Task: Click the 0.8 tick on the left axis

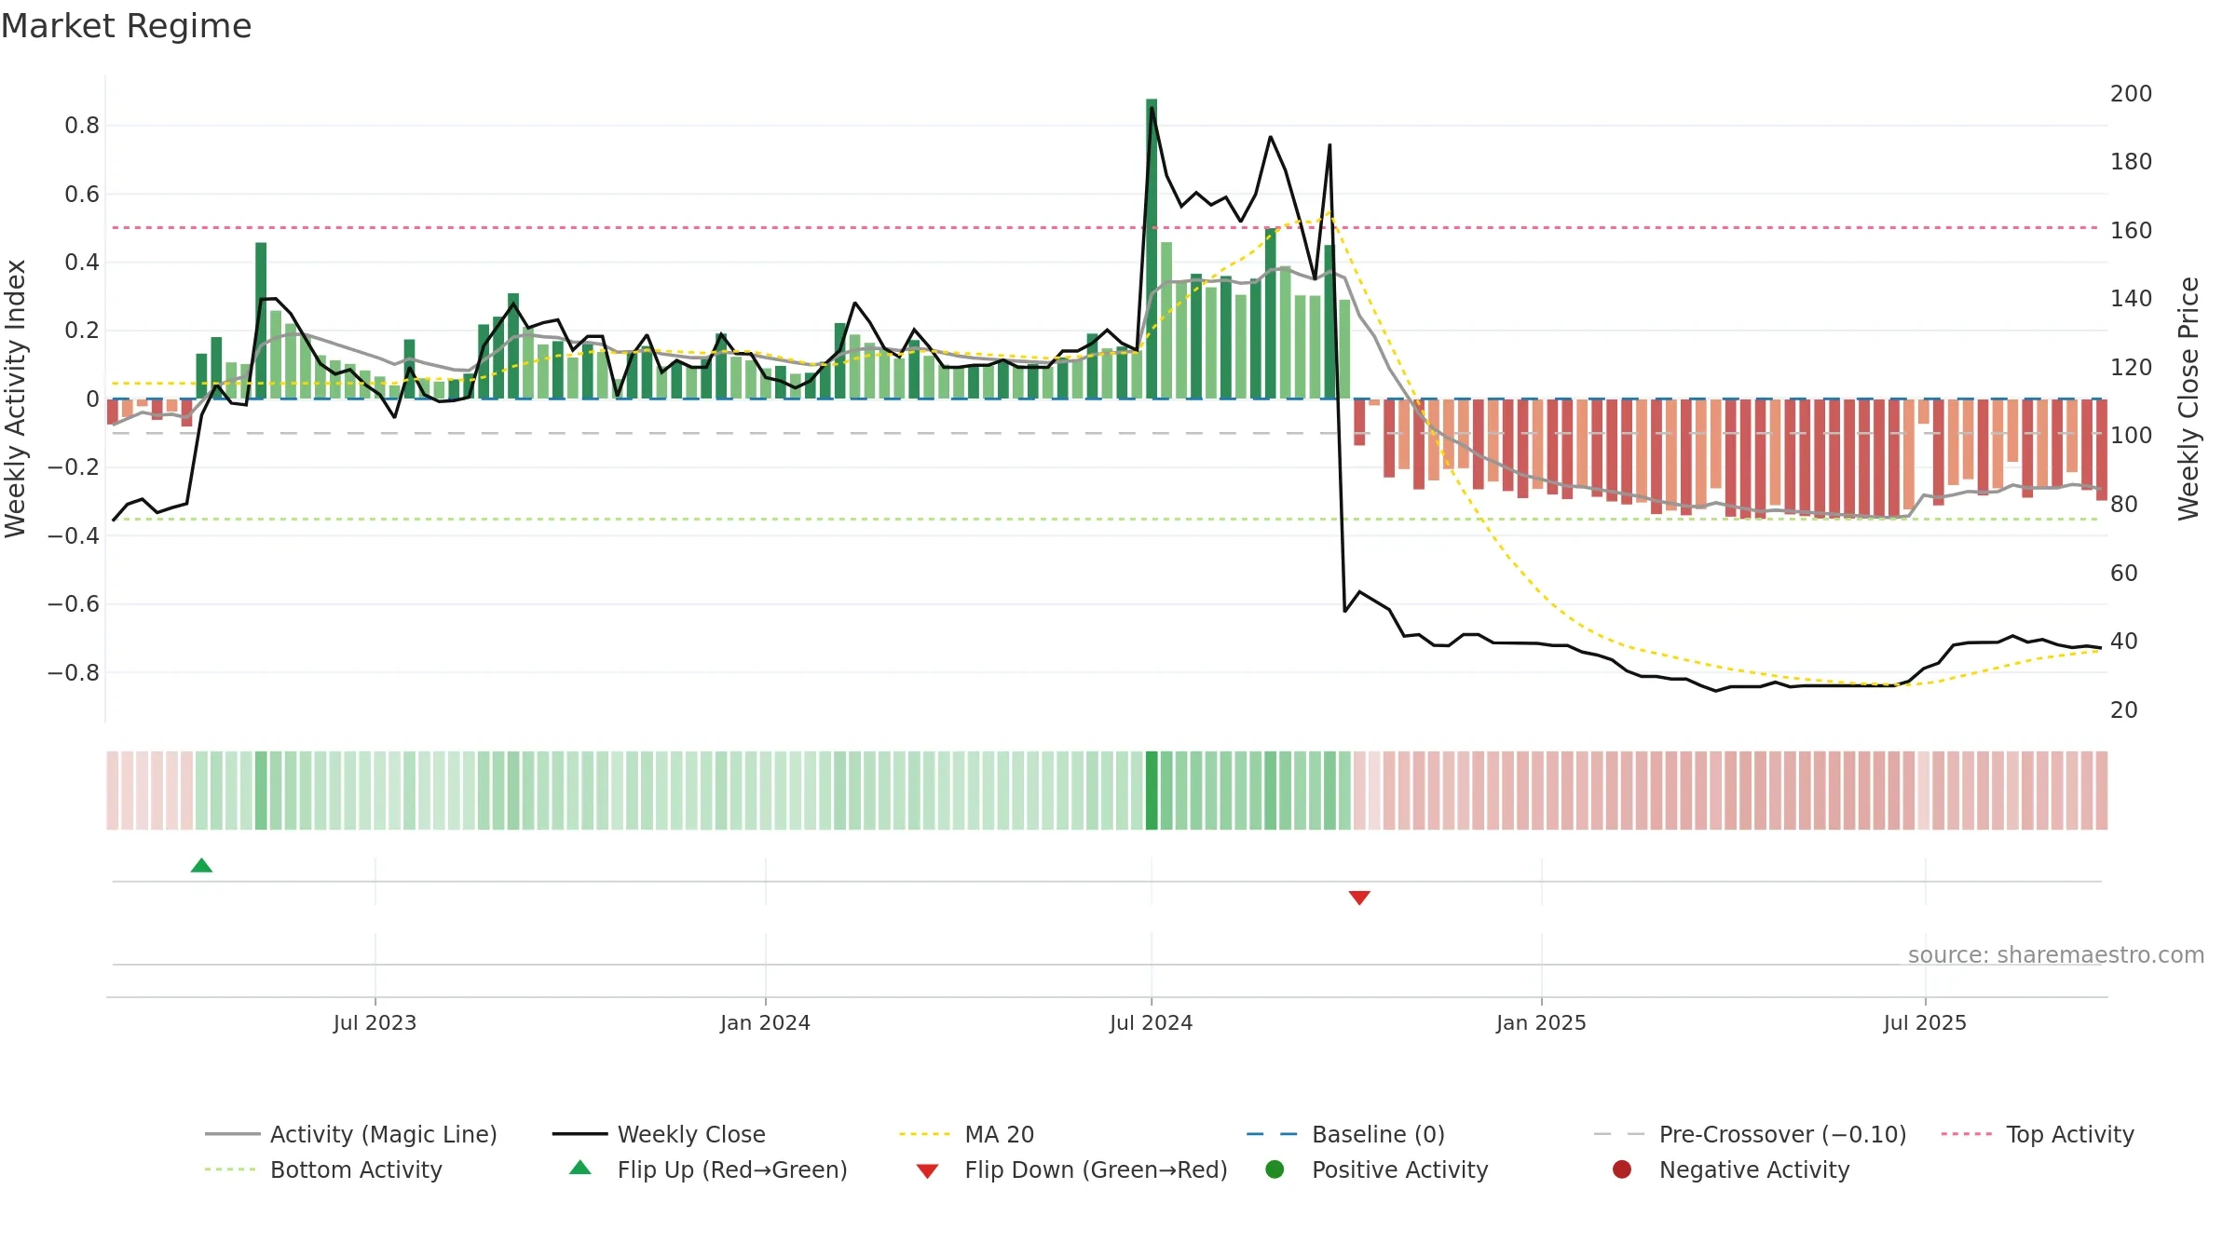Action: pyautogui.click(x=82, y=126)
